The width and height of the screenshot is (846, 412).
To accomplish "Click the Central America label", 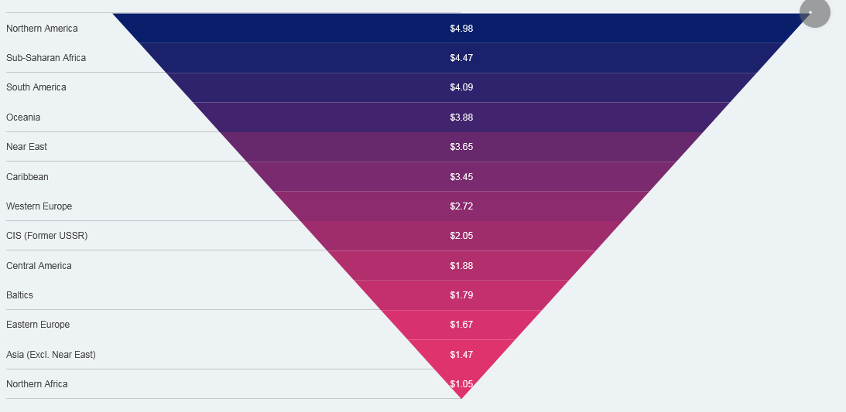I will (x=39, y=266).
